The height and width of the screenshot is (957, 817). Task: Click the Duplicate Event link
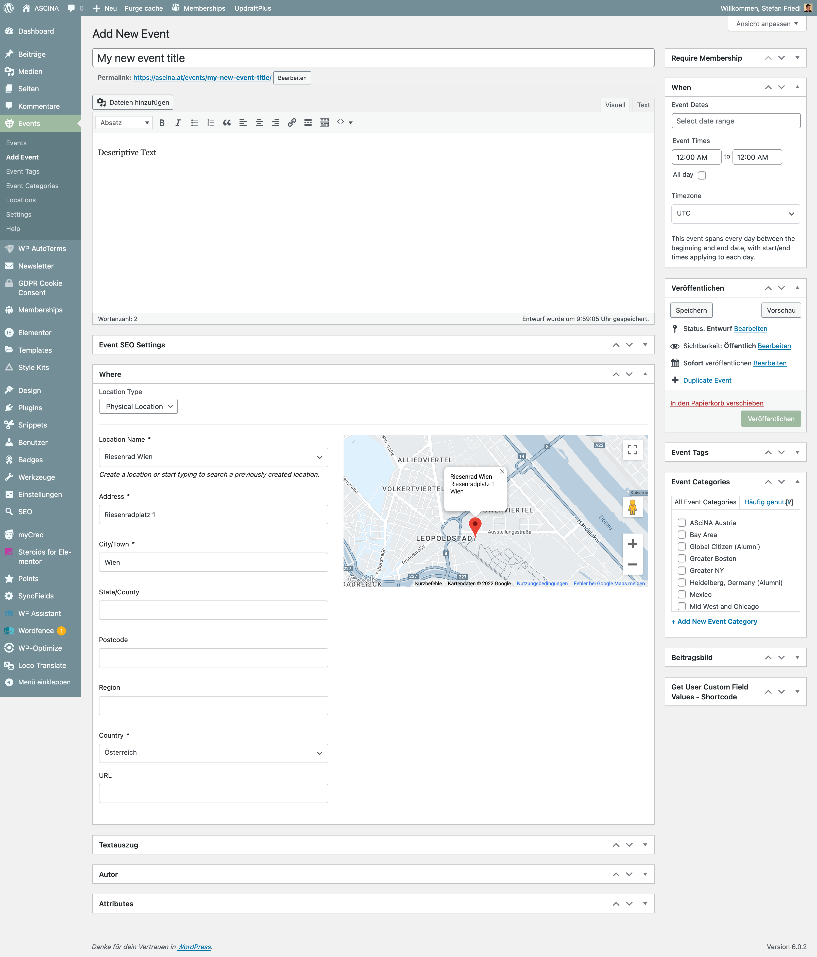coord(707,381)
